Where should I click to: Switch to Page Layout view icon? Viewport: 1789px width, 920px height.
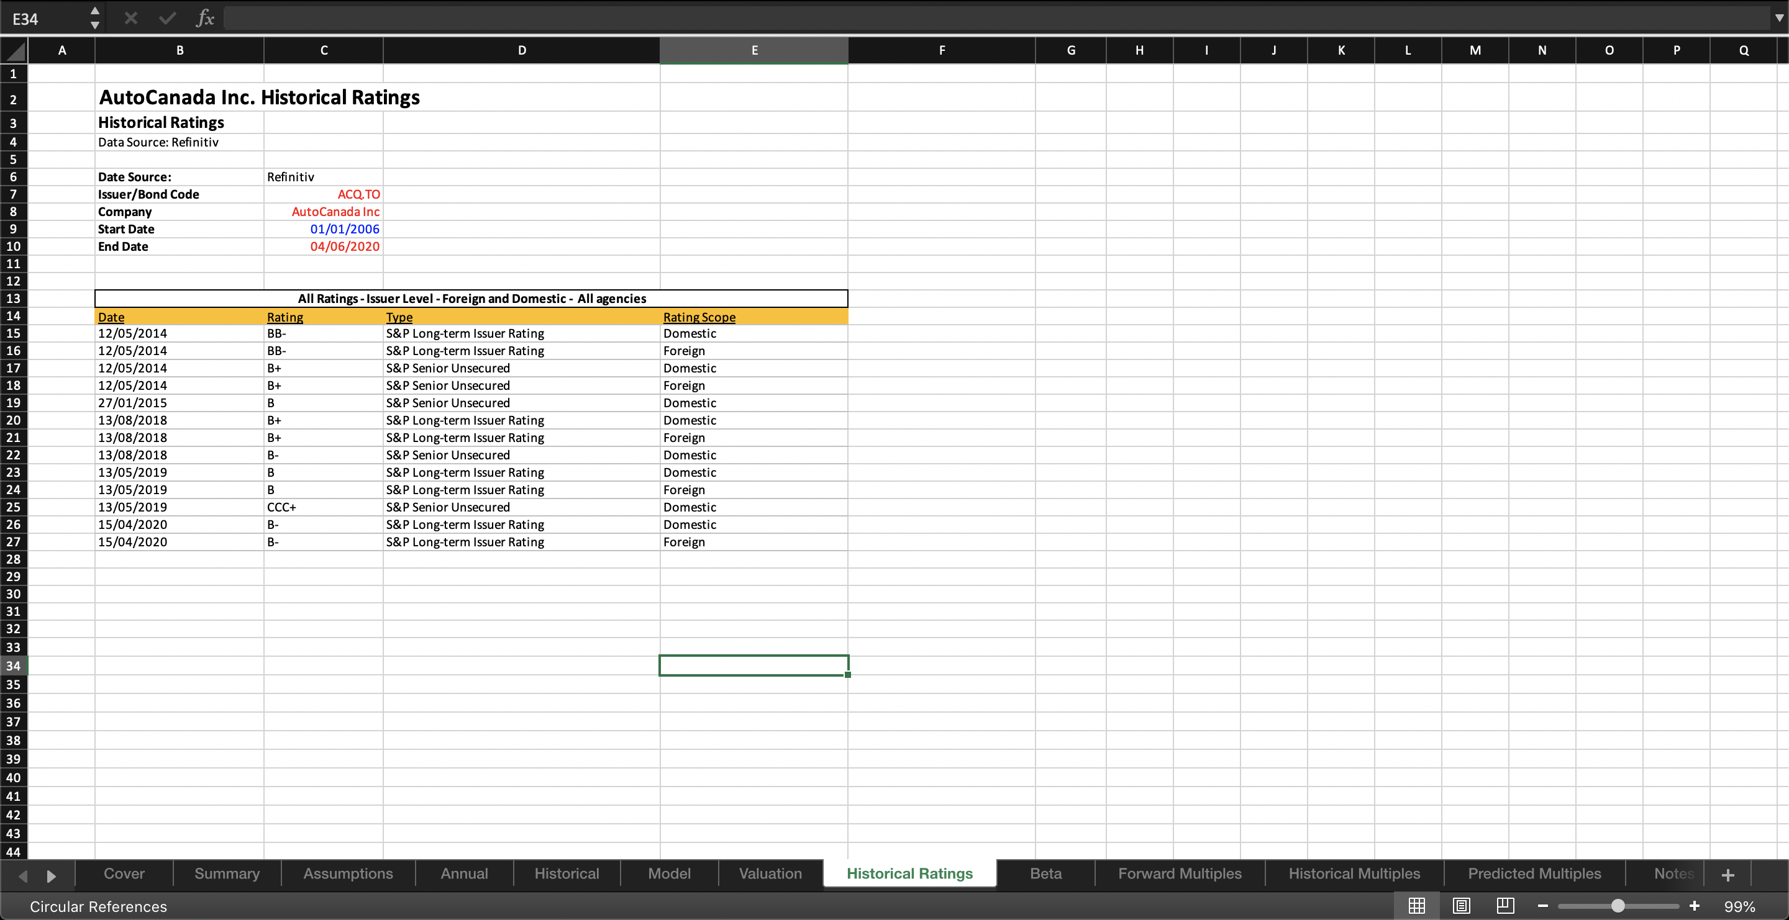pyautogui.click(x=1461, y=906)
